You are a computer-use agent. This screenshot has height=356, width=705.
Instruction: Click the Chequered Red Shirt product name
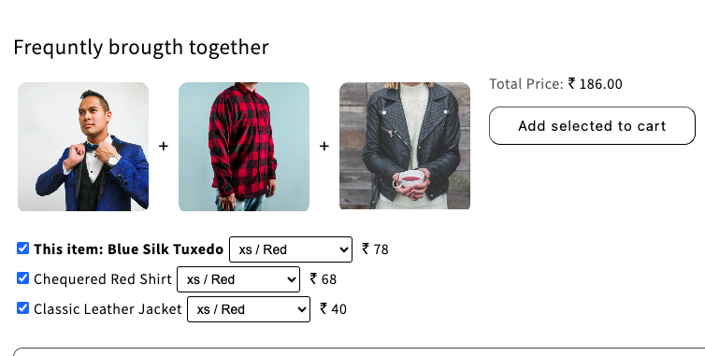click(103, 279)
